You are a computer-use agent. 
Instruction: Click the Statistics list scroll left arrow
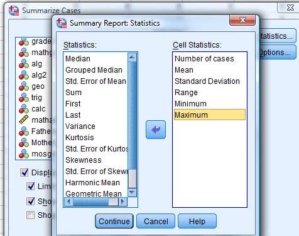pyautogui.click(x=68, y=202)
